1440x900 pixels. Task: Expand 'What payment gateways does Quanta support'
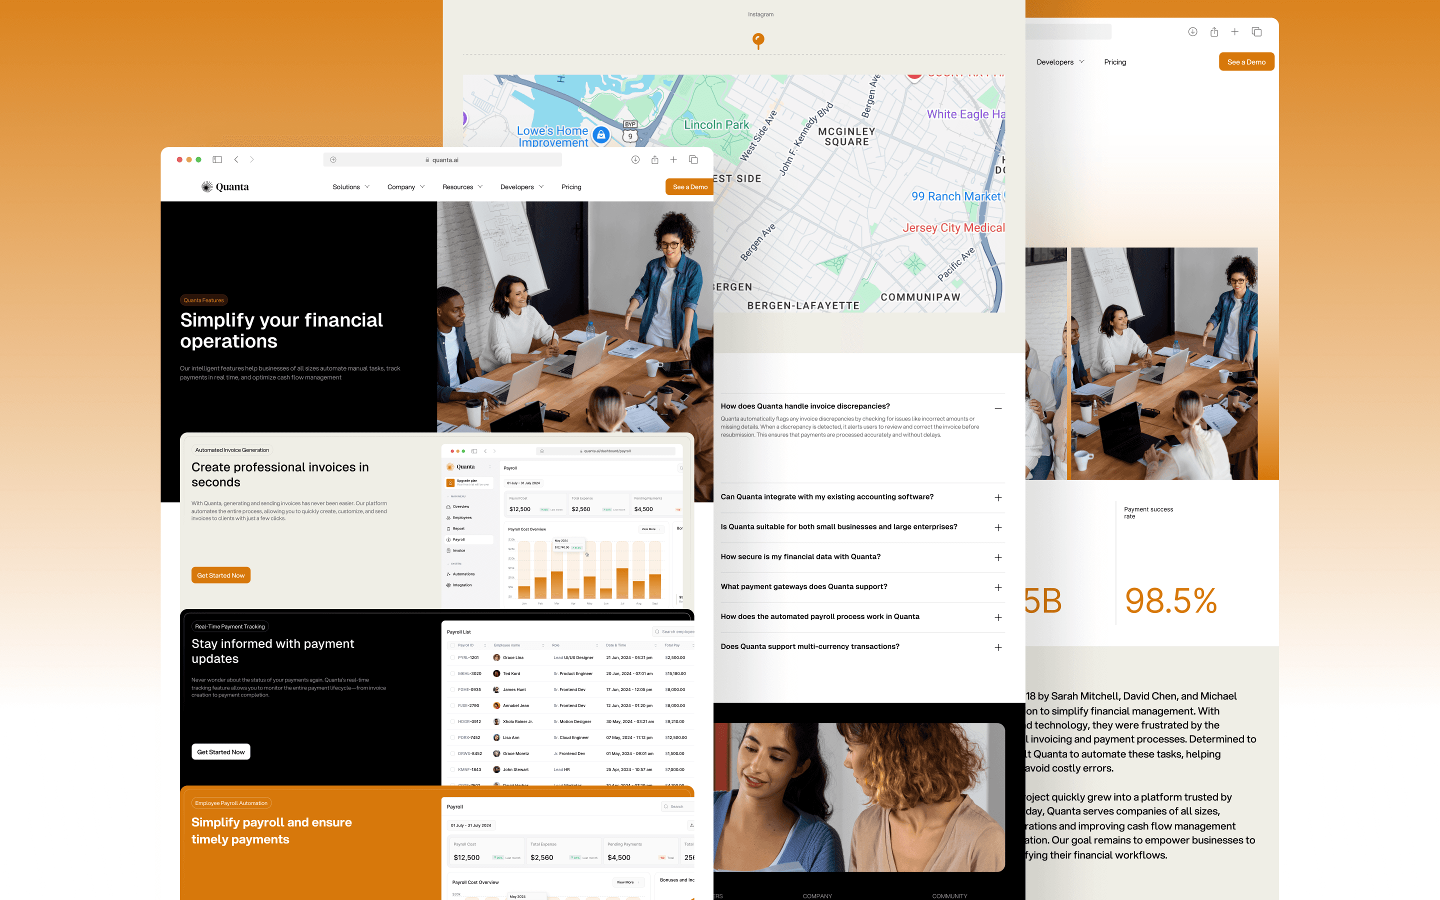point(998,587)
